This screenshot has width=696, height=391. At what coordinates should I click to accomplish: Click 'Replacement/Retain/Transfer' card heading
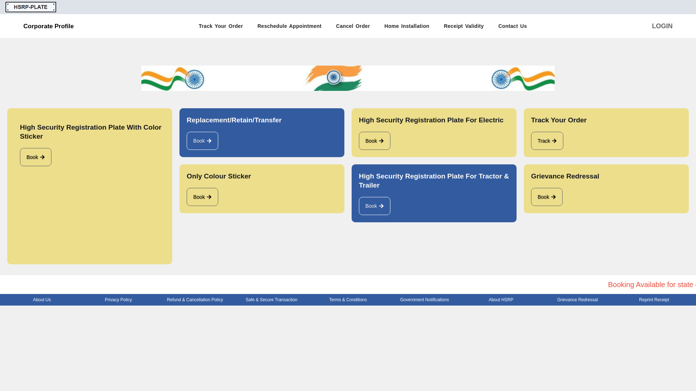coord(234,120)
